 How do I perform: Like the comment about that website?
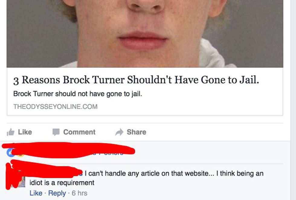(36, 193)
